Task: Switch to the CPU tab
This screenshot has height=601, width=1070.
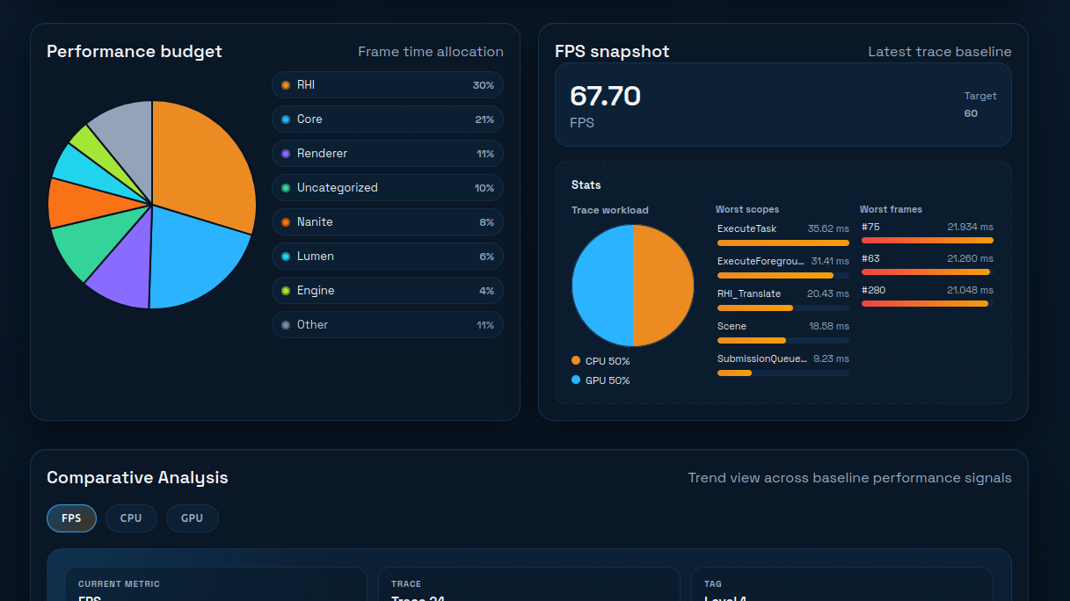Action: [x=131, y=518]
